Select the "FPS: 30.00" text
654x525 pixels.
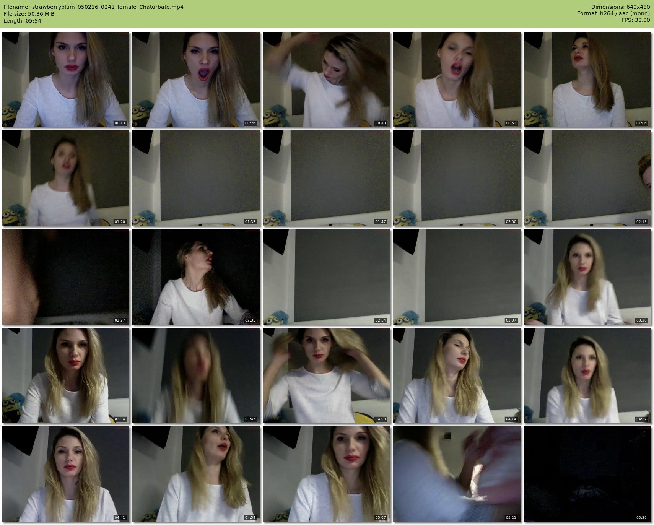click(x=636, y=20)
